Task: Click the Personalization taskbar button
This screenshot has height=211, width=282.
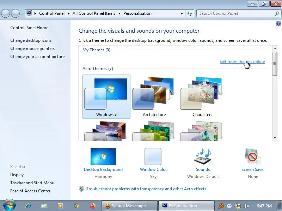Action: (186, 206)
